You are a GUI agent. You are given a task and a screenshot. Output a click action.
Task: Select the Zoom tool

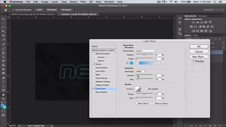click(3, 99)
